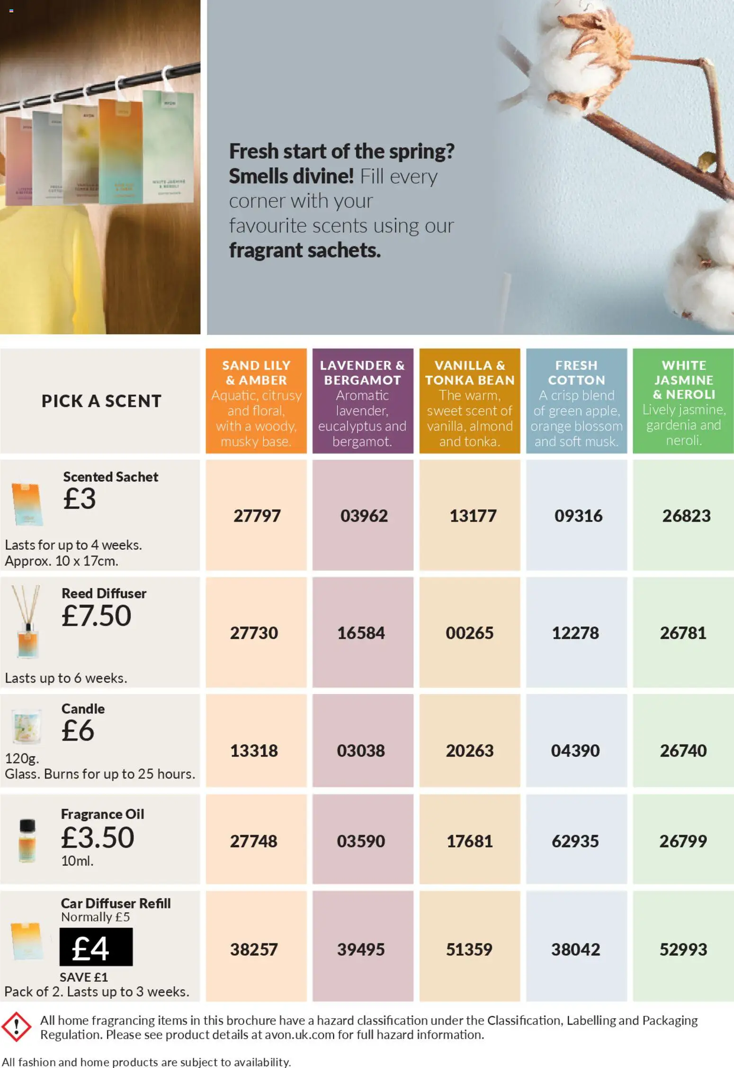Click the Fragrance Oil bottle image
The width and height of the screenshot is (734, 1068).
click(27, 840)
